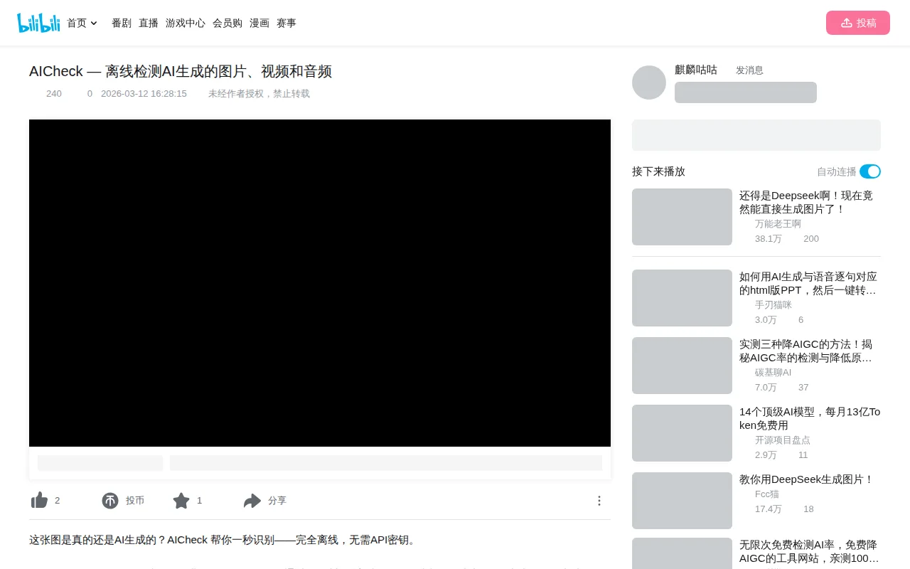Viewport: 910px width, 569px height.
Task: Send a message via 发消息
Action: point(749,70)
